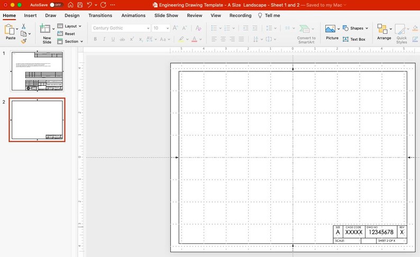Select the Format Painter brush icon
This screenshot has height=257, width=420.
(x=24, y=41)
